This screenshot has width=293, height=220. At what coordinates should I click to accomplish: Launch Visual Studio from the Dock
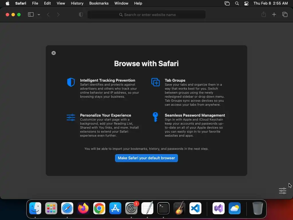coord(219,208)
